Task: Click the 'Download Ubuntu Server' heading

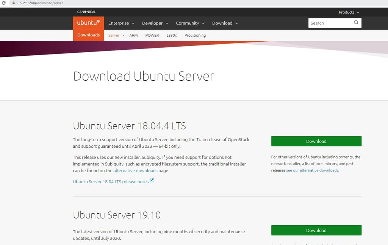Action: click(x=144, y=76)
